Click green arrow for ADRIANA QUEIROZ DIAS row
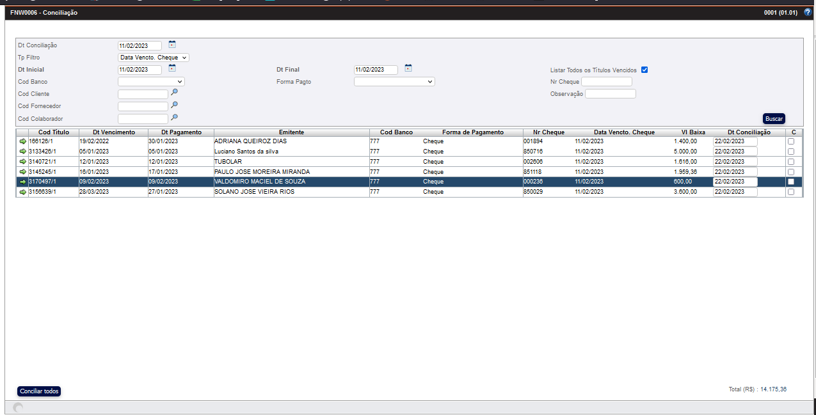Image resolution: width=816 pixels, height=415 pixels. 23,141
